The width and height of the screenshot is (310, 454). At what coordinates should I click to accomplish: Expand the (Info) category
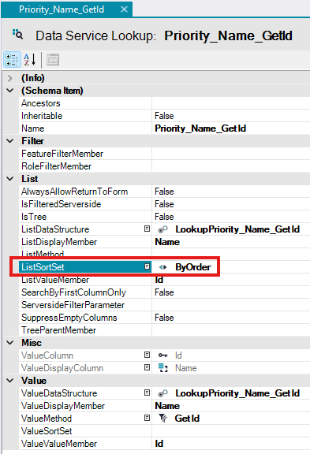click(x=9, y=78)
